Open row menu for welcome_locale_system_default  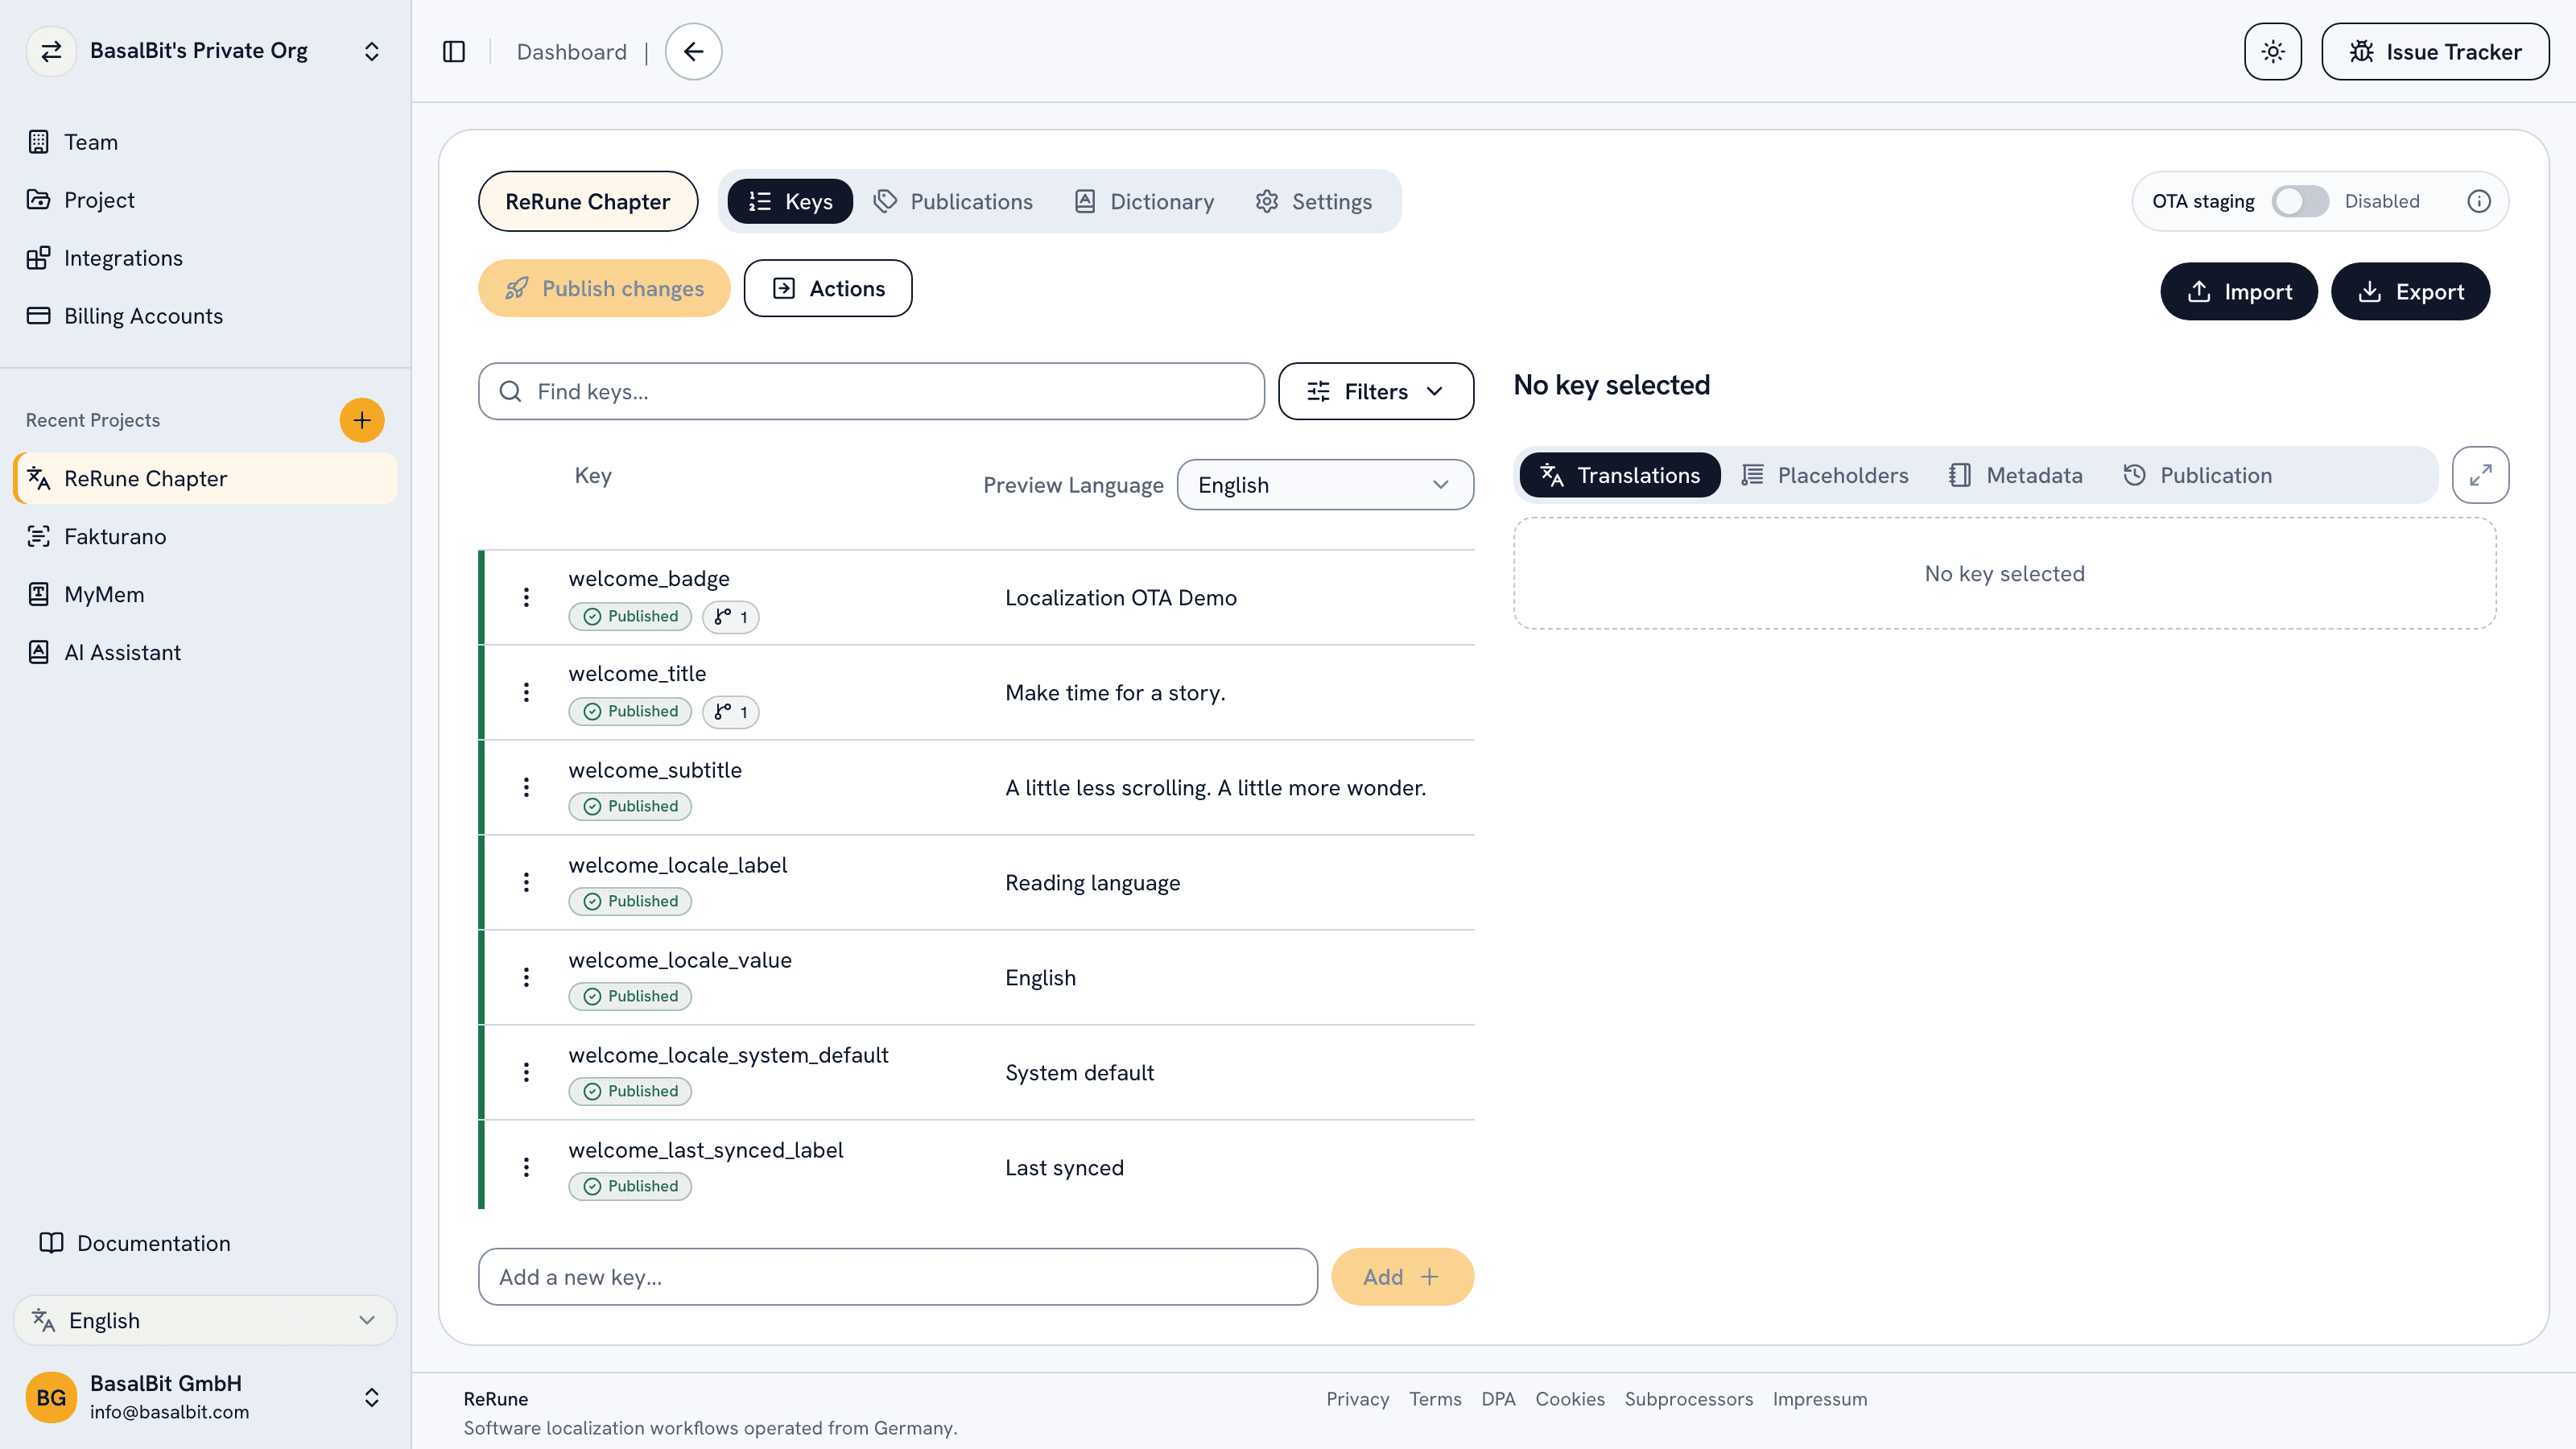coord(526,1072)
